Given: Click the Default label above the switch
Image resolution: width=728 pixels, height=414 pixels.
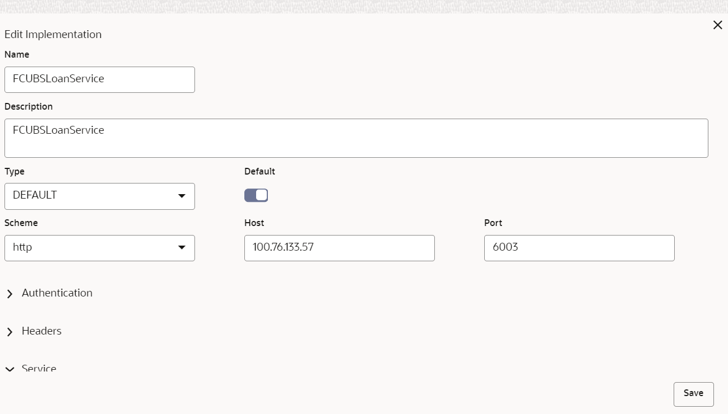Looking at the screenshot, I should coord(259,171).
